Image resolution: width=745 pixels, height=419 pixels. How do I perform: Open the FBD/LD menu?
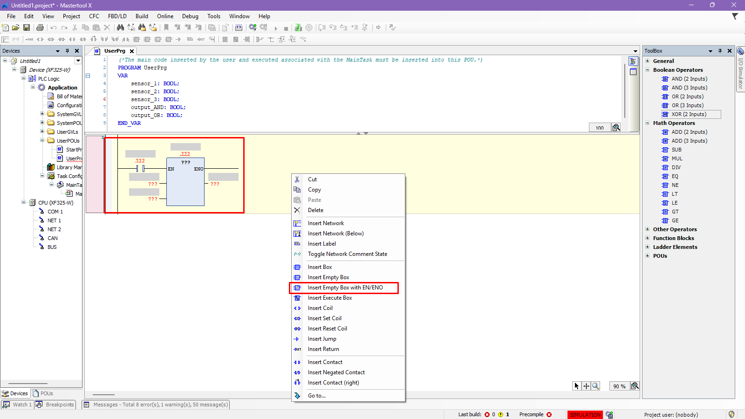pos(117,16)
